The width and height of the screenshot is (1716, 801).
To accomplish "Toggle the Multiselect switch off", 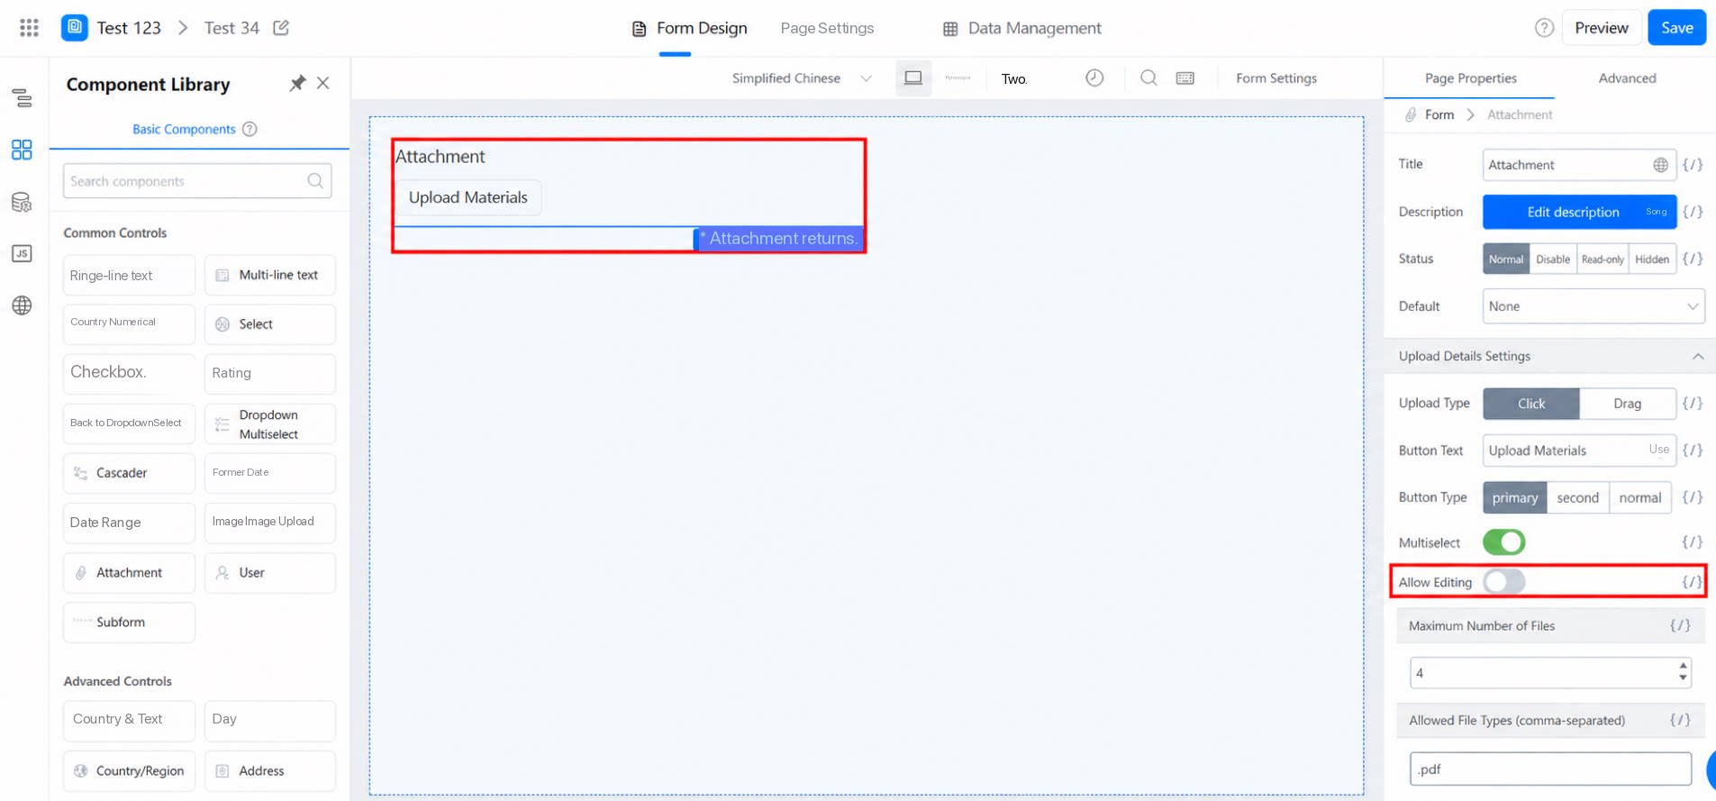I will (x=1503, y=542).
